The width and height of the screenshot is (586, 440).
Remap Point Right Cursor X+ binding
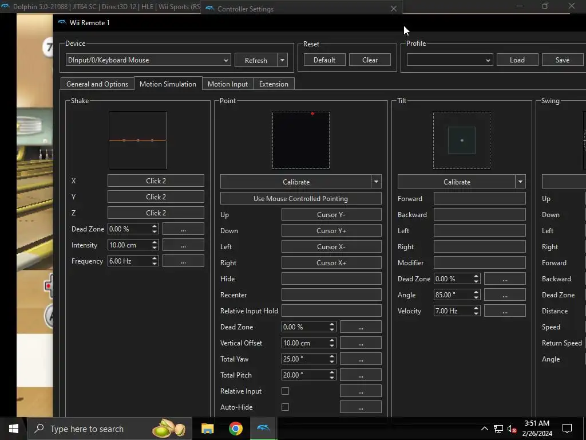coord(331,262)
